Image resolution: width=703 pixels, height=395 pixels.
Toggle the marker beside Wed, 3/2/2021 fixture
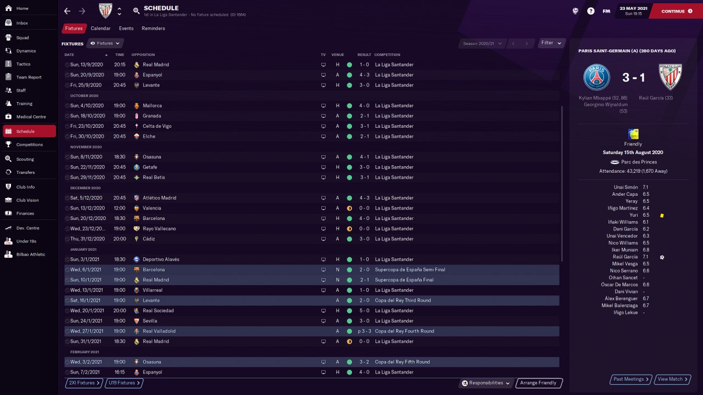click(x=67, y=362)
